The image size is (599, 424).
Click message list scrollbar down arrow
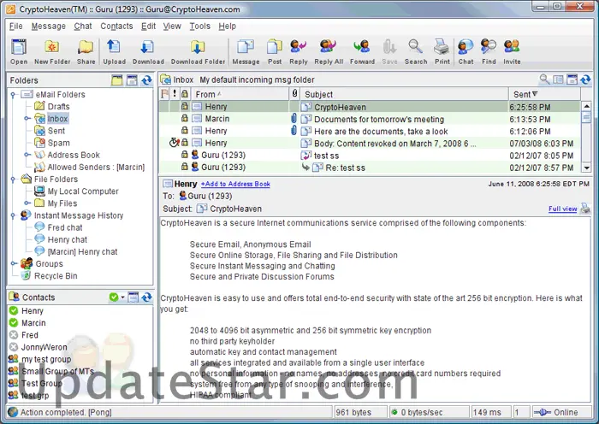coord(586,168)
